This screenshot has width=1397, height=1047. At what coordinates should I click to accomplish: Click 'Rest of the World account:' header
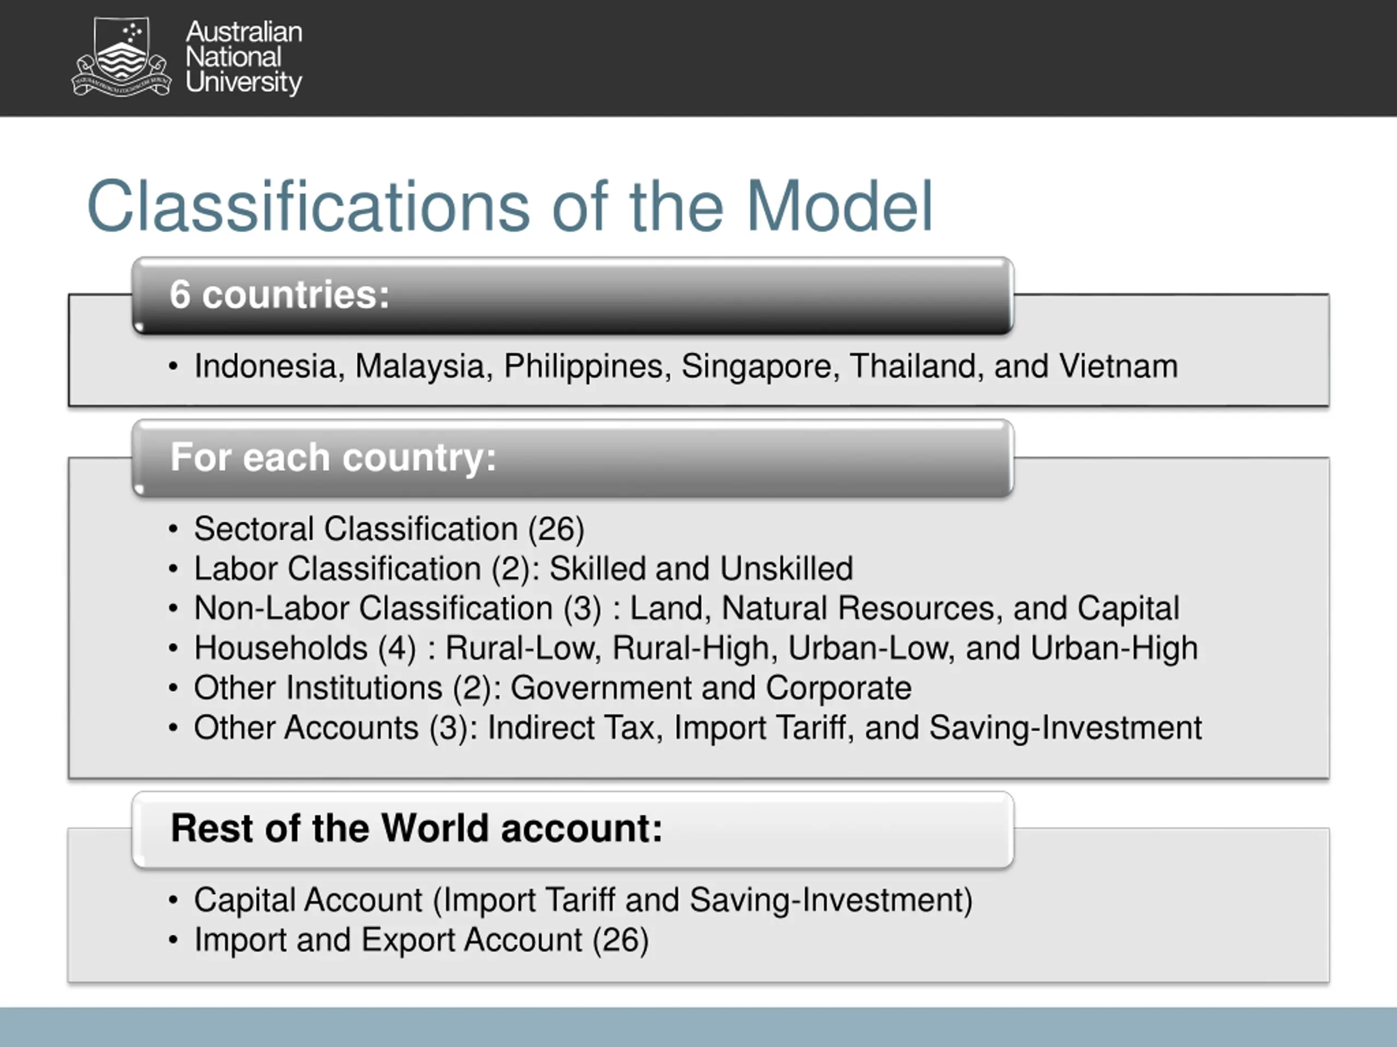point(573,829)
